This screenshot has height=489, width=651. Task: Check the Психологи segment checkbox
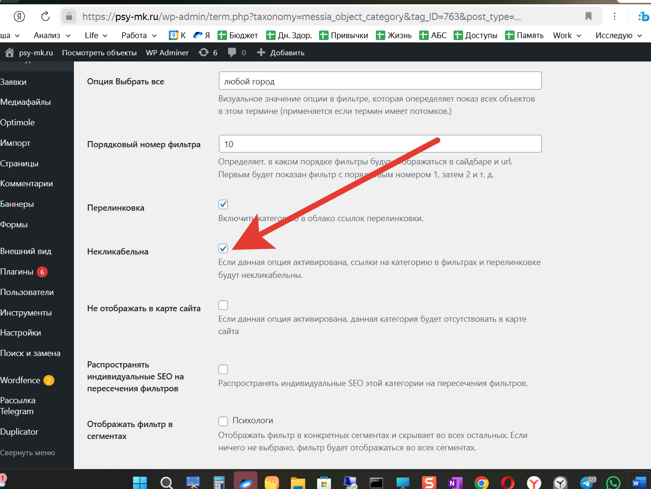click(x=223, y=421)
